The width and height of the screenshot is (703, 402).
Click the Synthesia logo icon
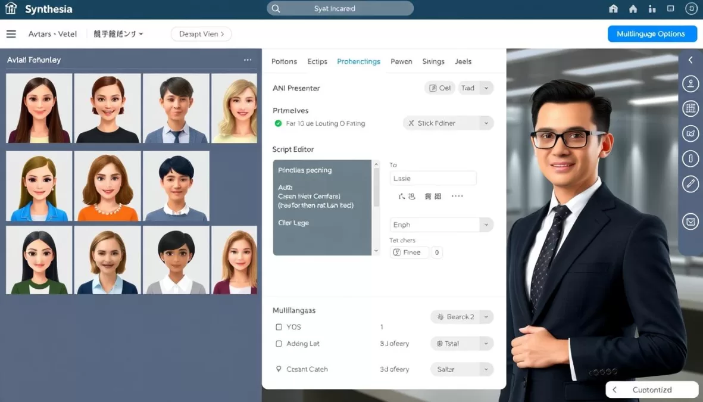click(10, 8)
